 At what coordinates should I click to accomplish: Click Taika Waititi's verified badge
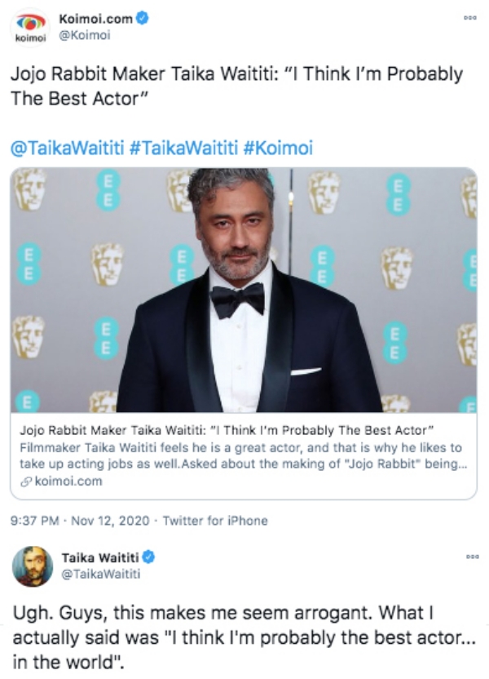149,557
